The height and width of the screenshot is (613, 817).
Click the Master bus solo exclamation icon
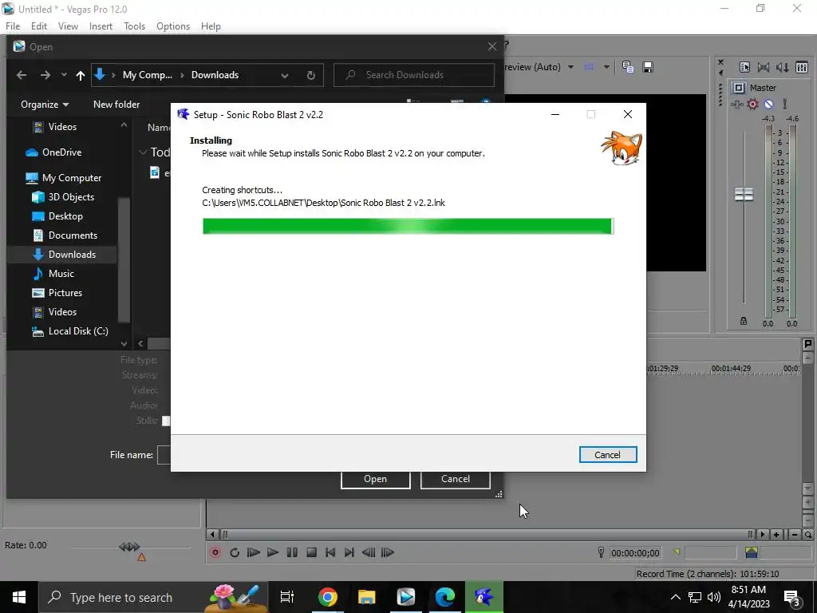click(785, 105)
